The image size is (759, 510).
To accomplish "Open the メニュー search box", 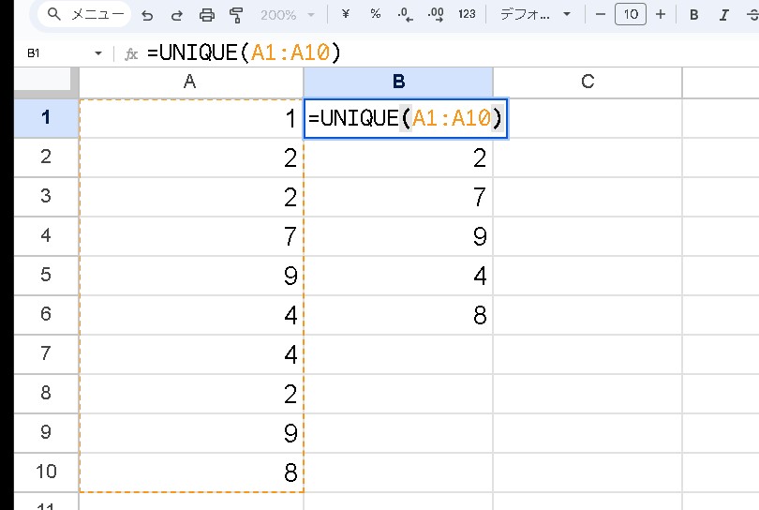I will pyautogui.click(x=84, y=15).
